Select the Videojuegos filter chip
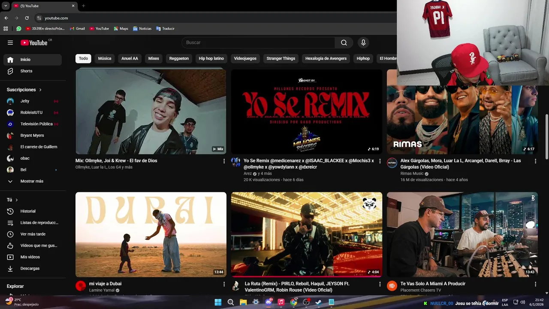Viewport: 549px width, 309px height. tap(245, 58)
